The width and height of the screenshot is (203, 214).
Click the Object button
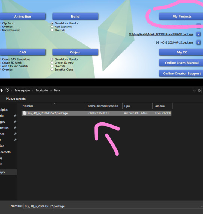tap(75, 52)
